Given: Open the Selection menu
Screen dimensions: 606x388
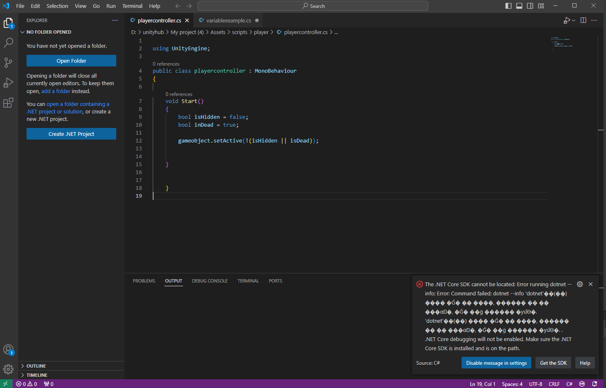Looking at the screenshot, I should tap(57, 6).
